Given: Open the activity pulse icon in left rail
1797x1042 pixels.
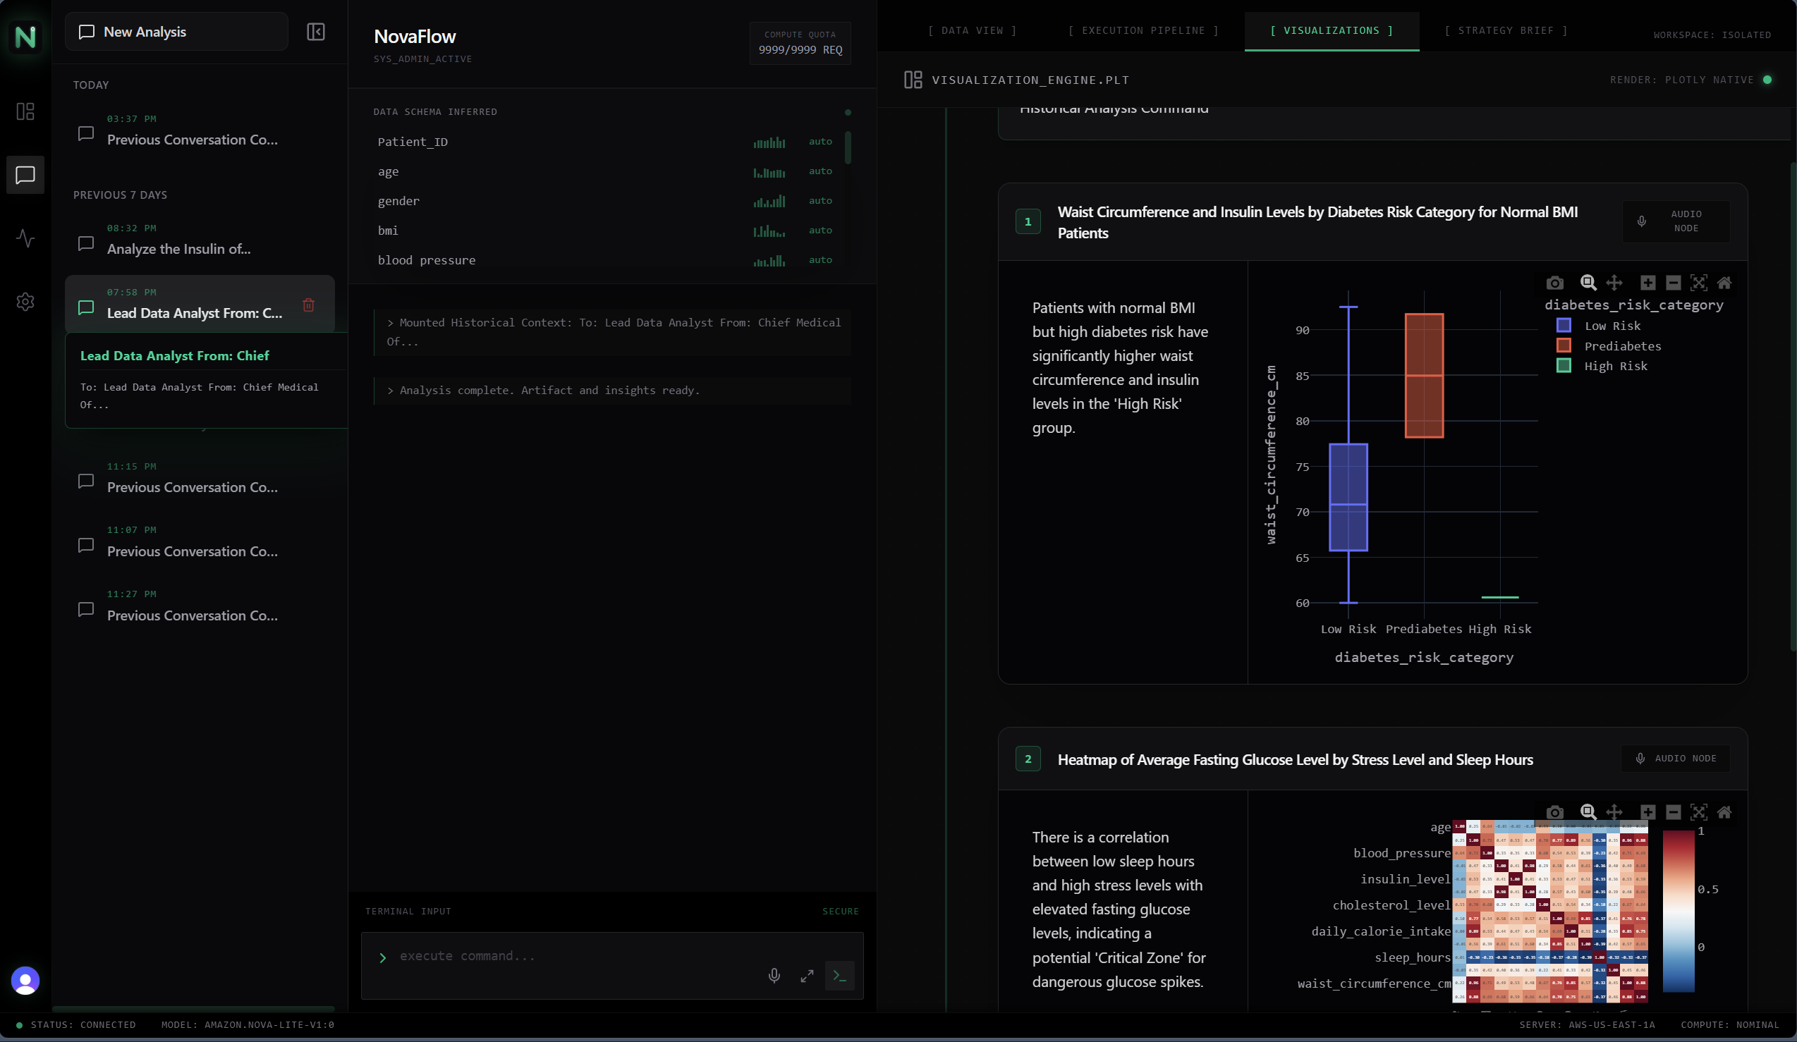Looking at the screenshot, I should 25,238.
